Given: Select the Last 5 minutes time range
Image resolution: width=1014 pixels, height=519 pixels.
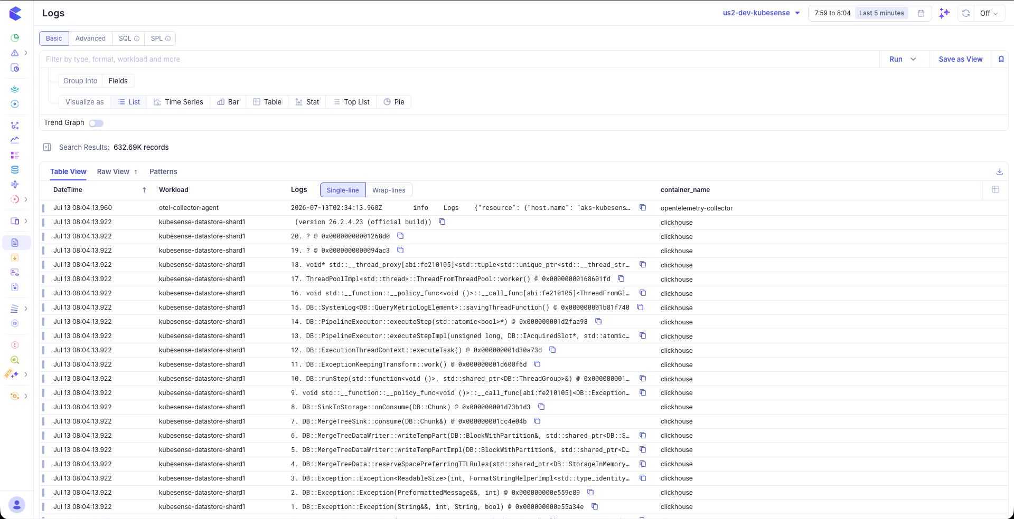Looking at the screenshot, I should tap(881, 13).
